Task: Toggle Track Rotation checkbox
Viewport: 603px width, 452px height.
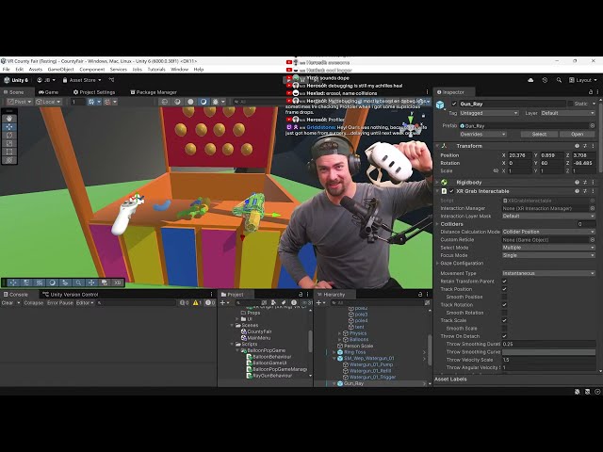Action: 505,305
